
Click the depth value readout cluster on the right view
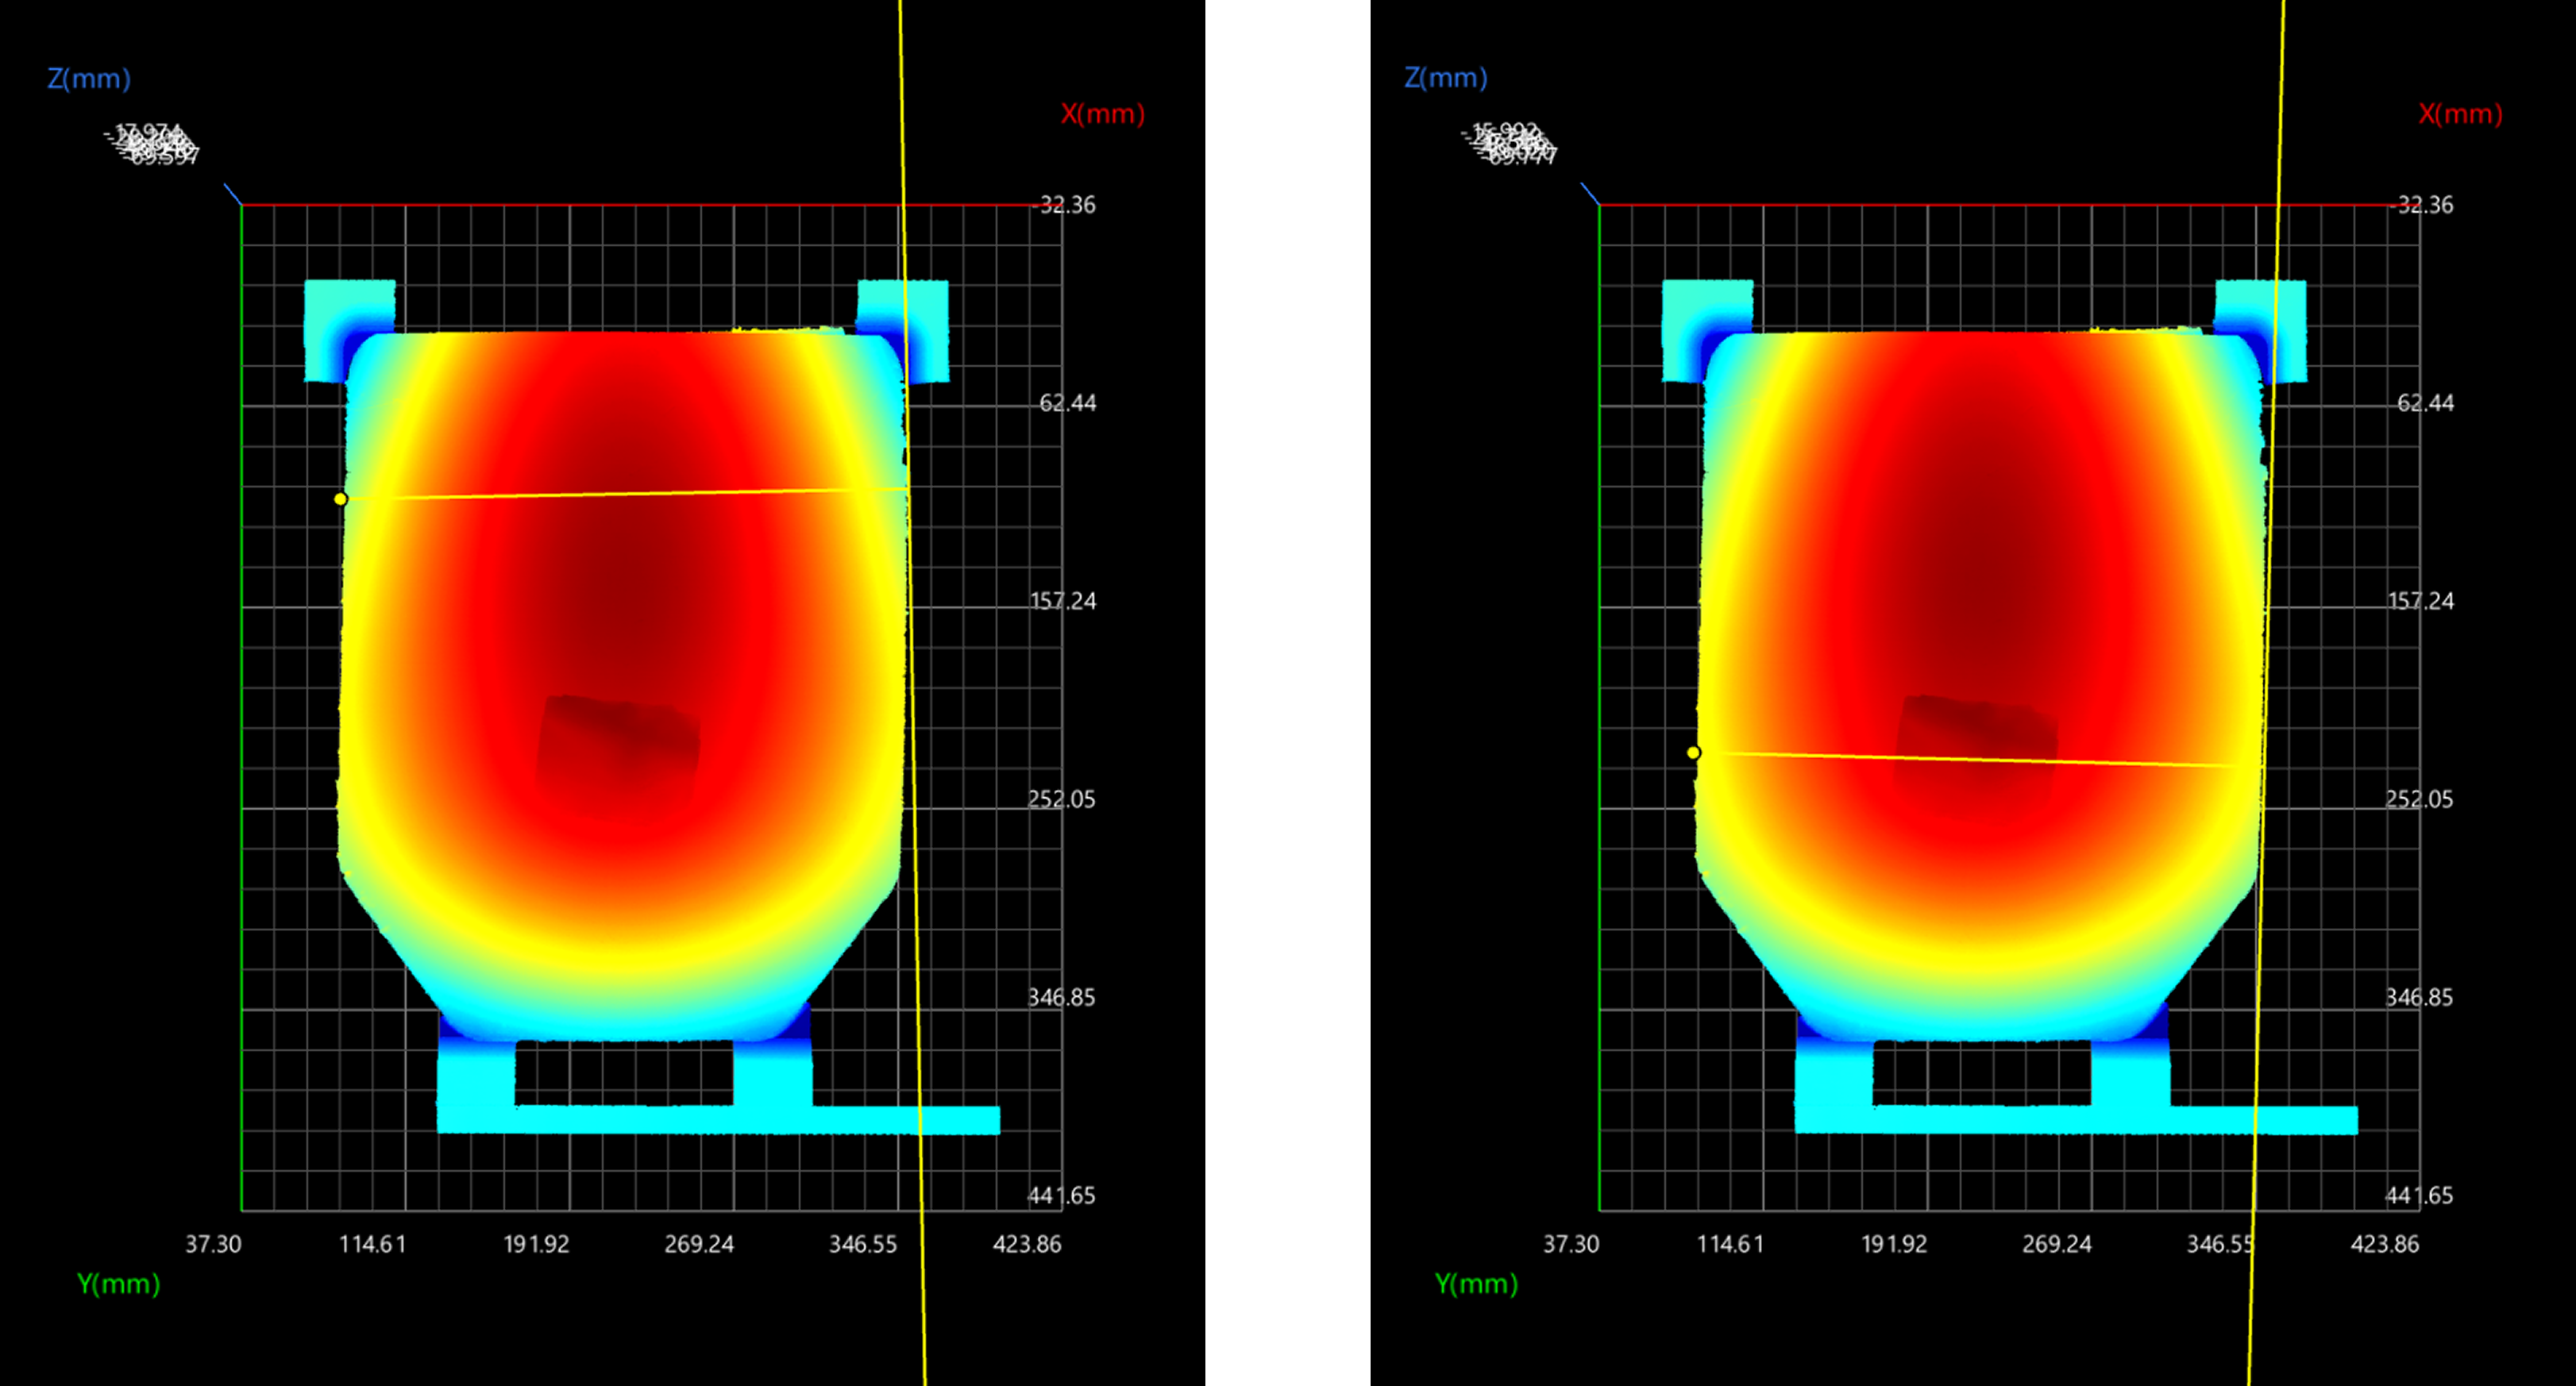(1513, 143)
